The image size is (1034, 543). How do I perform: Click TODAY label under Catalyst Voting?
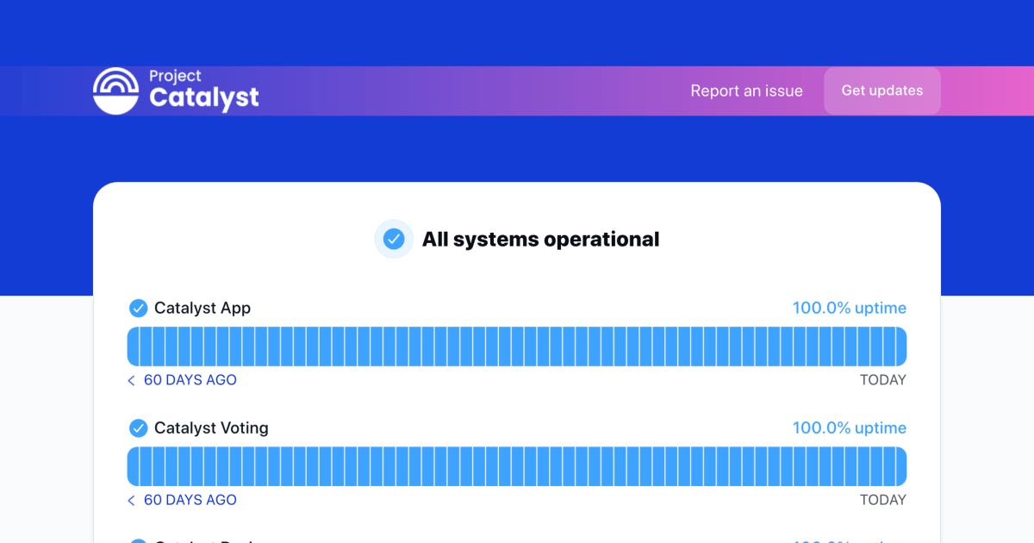pyautogui.click(x=883, y=500)
